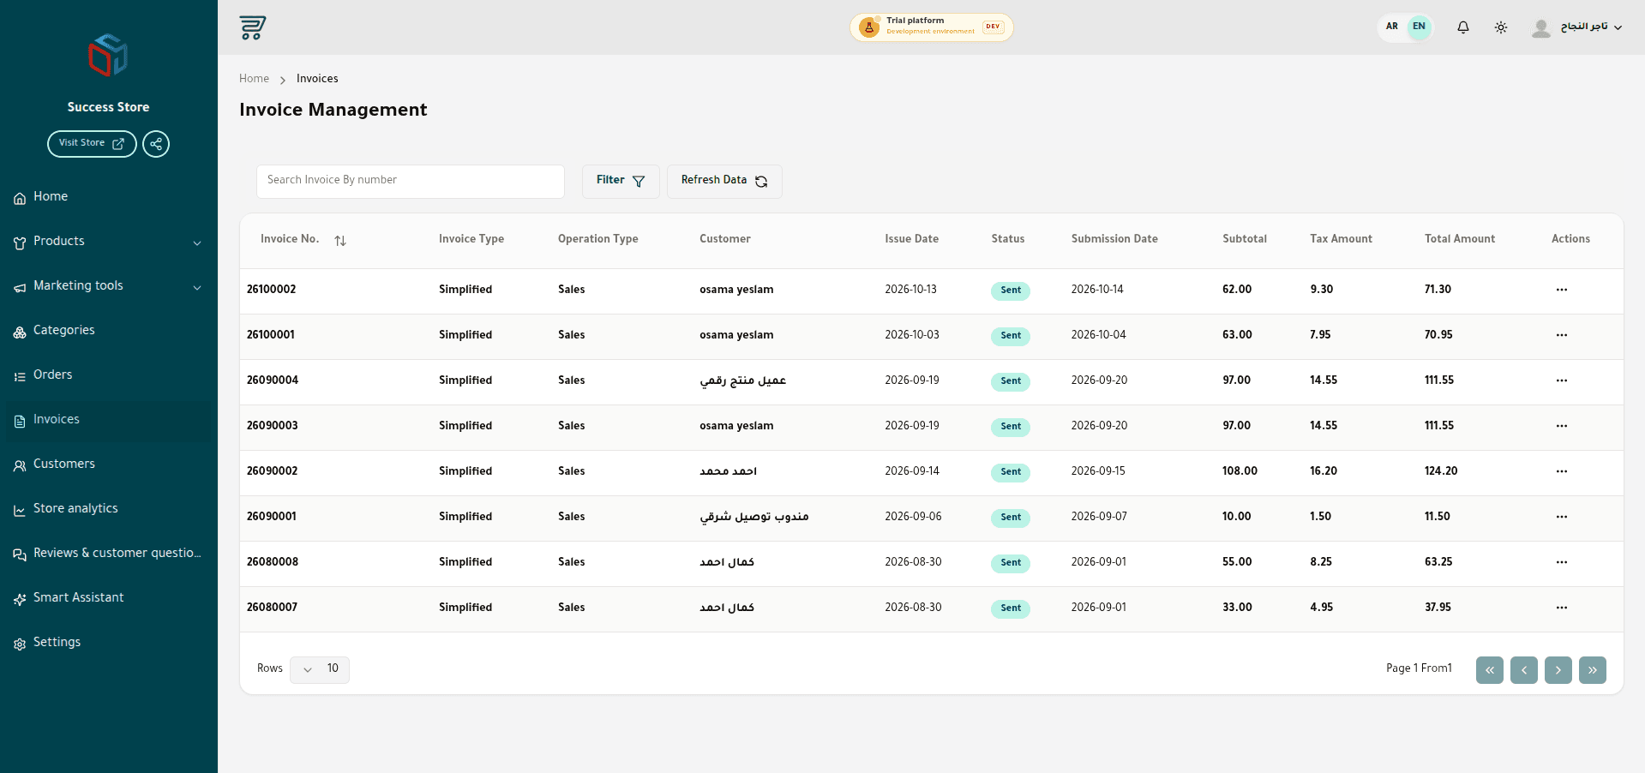Open Orders in the sidebar
The width and height of the screenshot is (1645, 773).
108,375
